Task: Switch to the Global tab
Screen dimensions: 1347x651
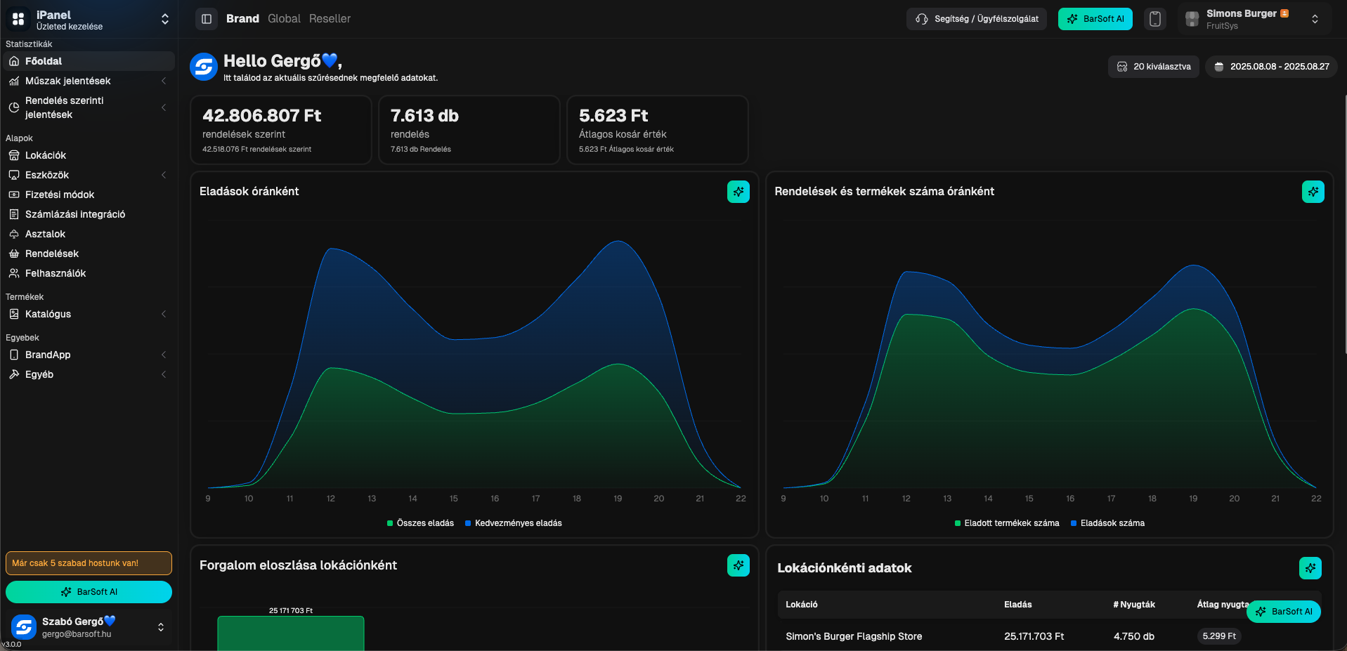Action: (x=284, y=19)
